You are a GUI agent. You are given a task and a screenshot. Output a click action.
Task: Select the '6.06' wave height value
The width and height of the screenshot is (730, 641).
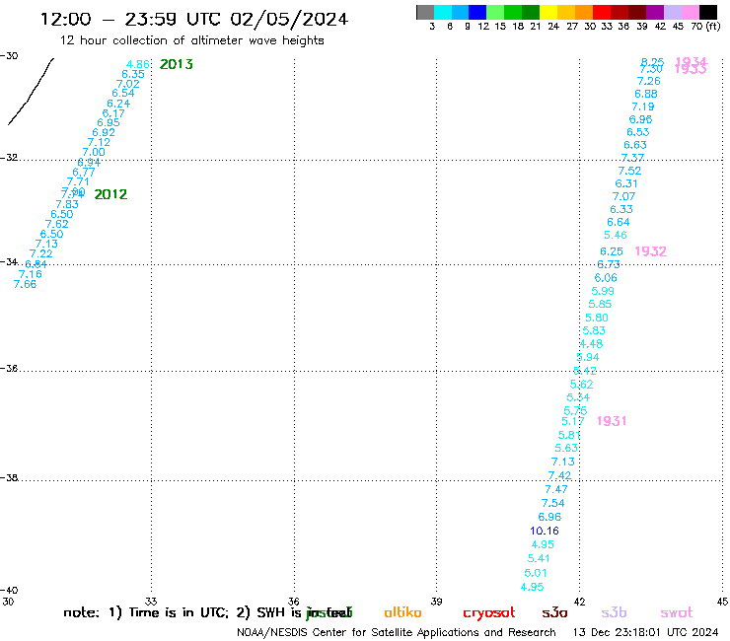(x=606, y=278)
